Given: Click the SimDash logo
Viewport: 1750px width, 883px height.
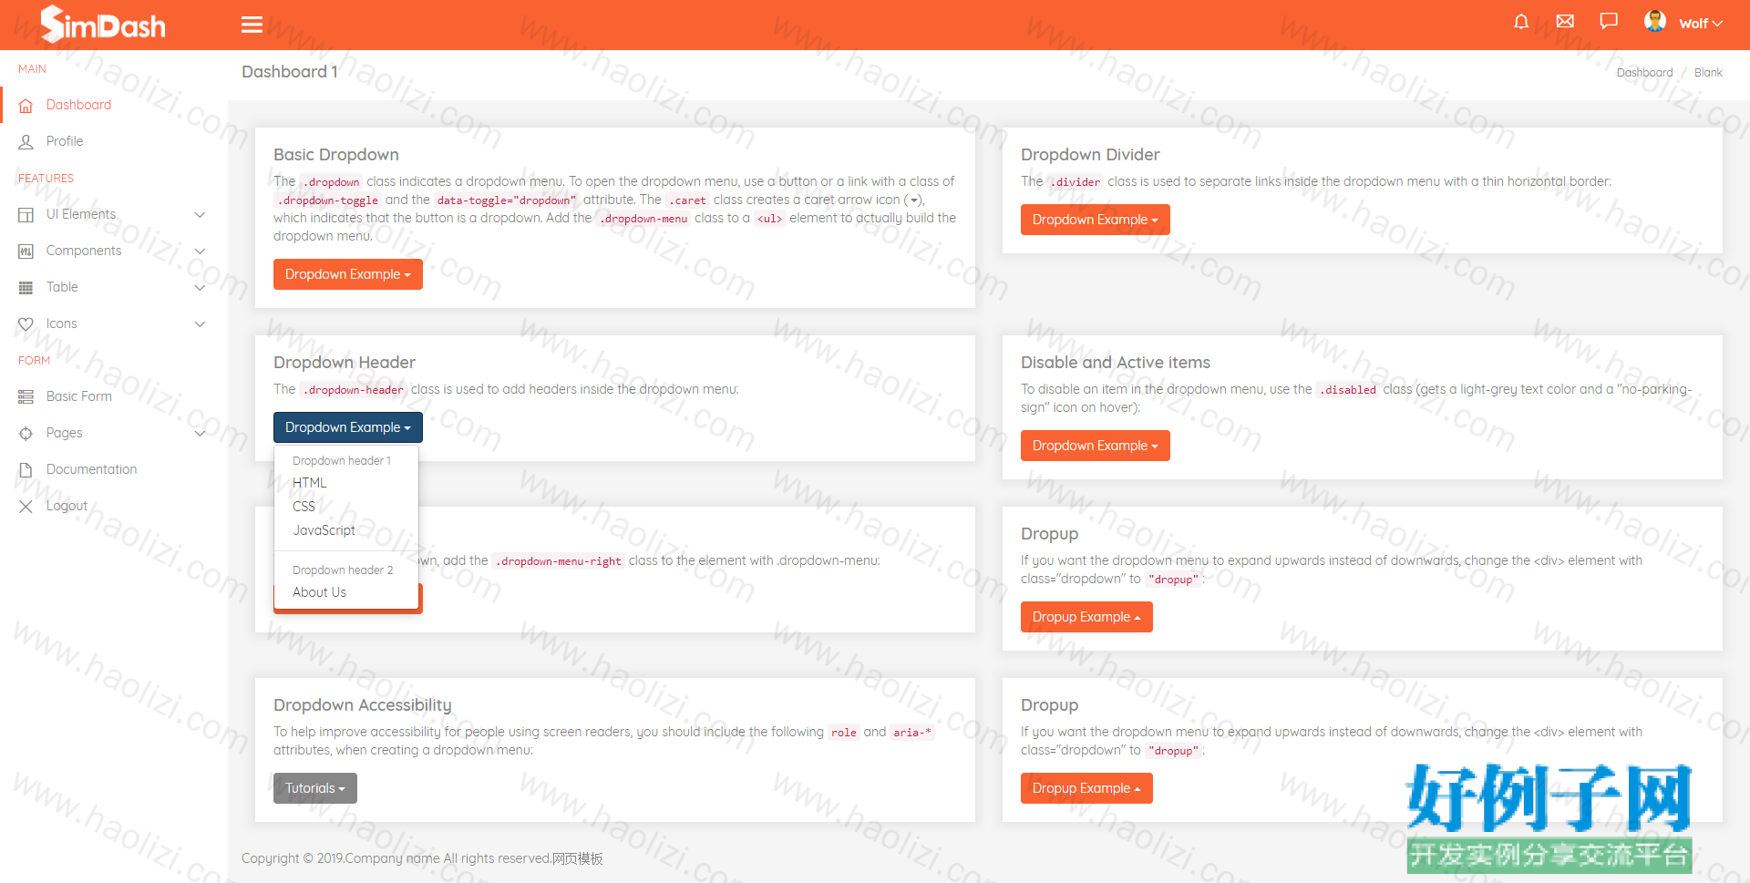Looking at the screenshot, I should (103, 24).
